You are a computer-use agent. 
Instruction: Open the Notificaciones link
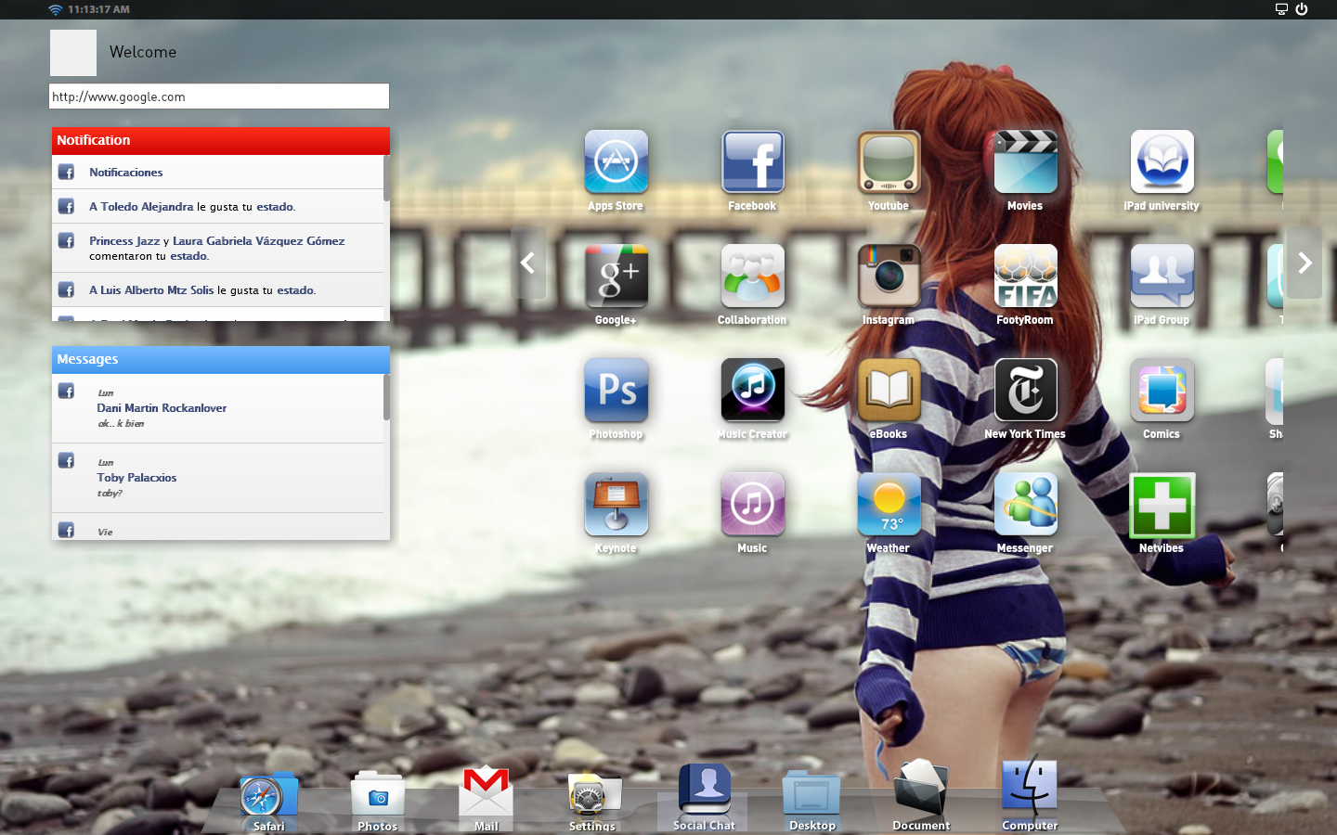pyautogui.click(x=126, y=173)
